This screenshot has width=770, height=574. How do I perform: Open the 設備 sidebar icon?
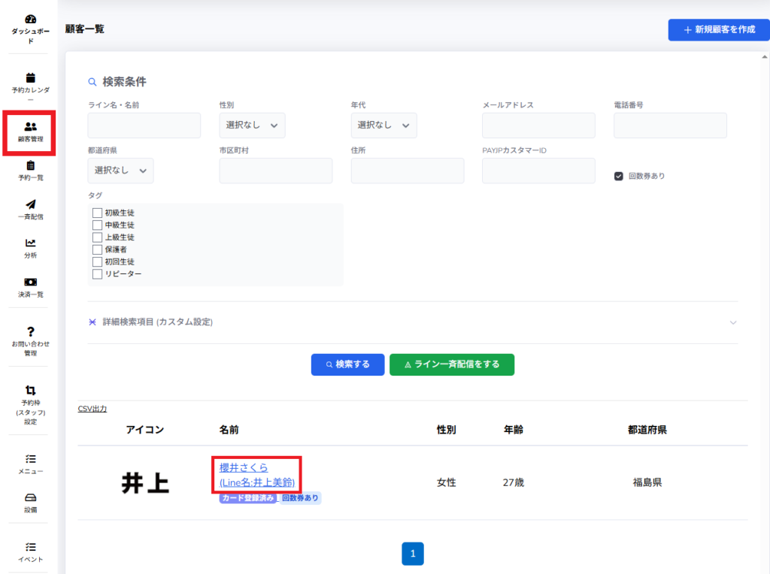click(x=30, y=497)
